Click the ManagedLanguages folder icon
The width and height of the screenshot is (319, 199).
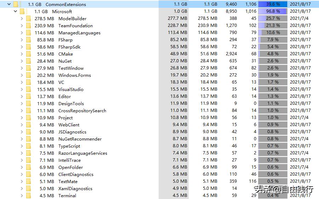28,33
